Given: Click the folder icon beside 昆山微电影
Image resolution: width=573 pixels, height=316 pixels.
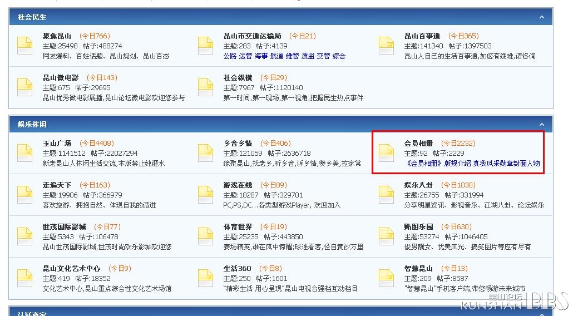Looking at the screenshot, I should click(x=25, y=87).
